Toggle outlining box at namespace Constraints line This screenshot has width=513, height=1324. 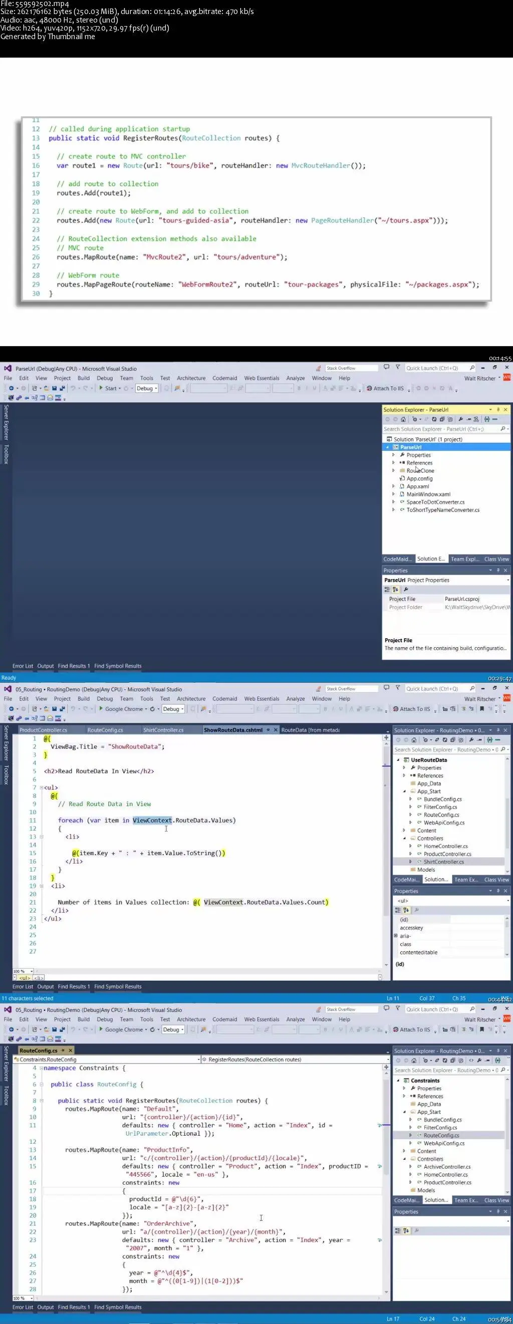(41, 1068)
